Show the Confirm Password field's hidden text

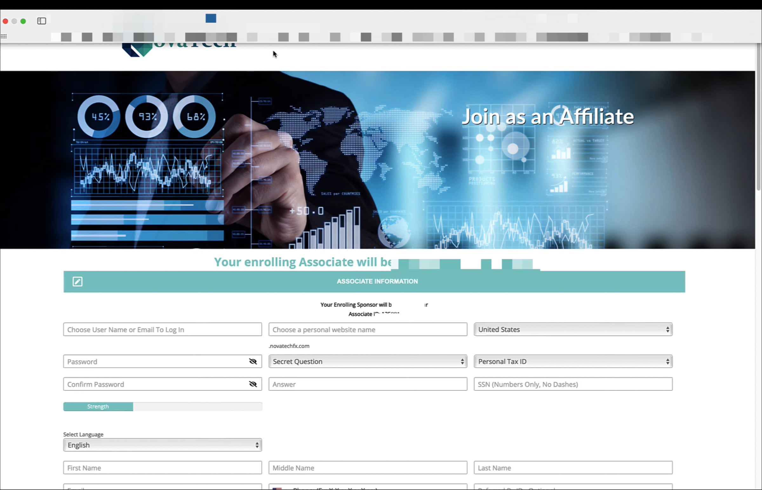click(253, 384)
